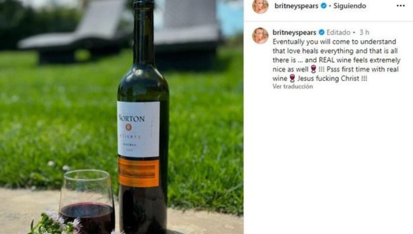
Task: Click the verified badge in the caption line
Action: [322, 33]
